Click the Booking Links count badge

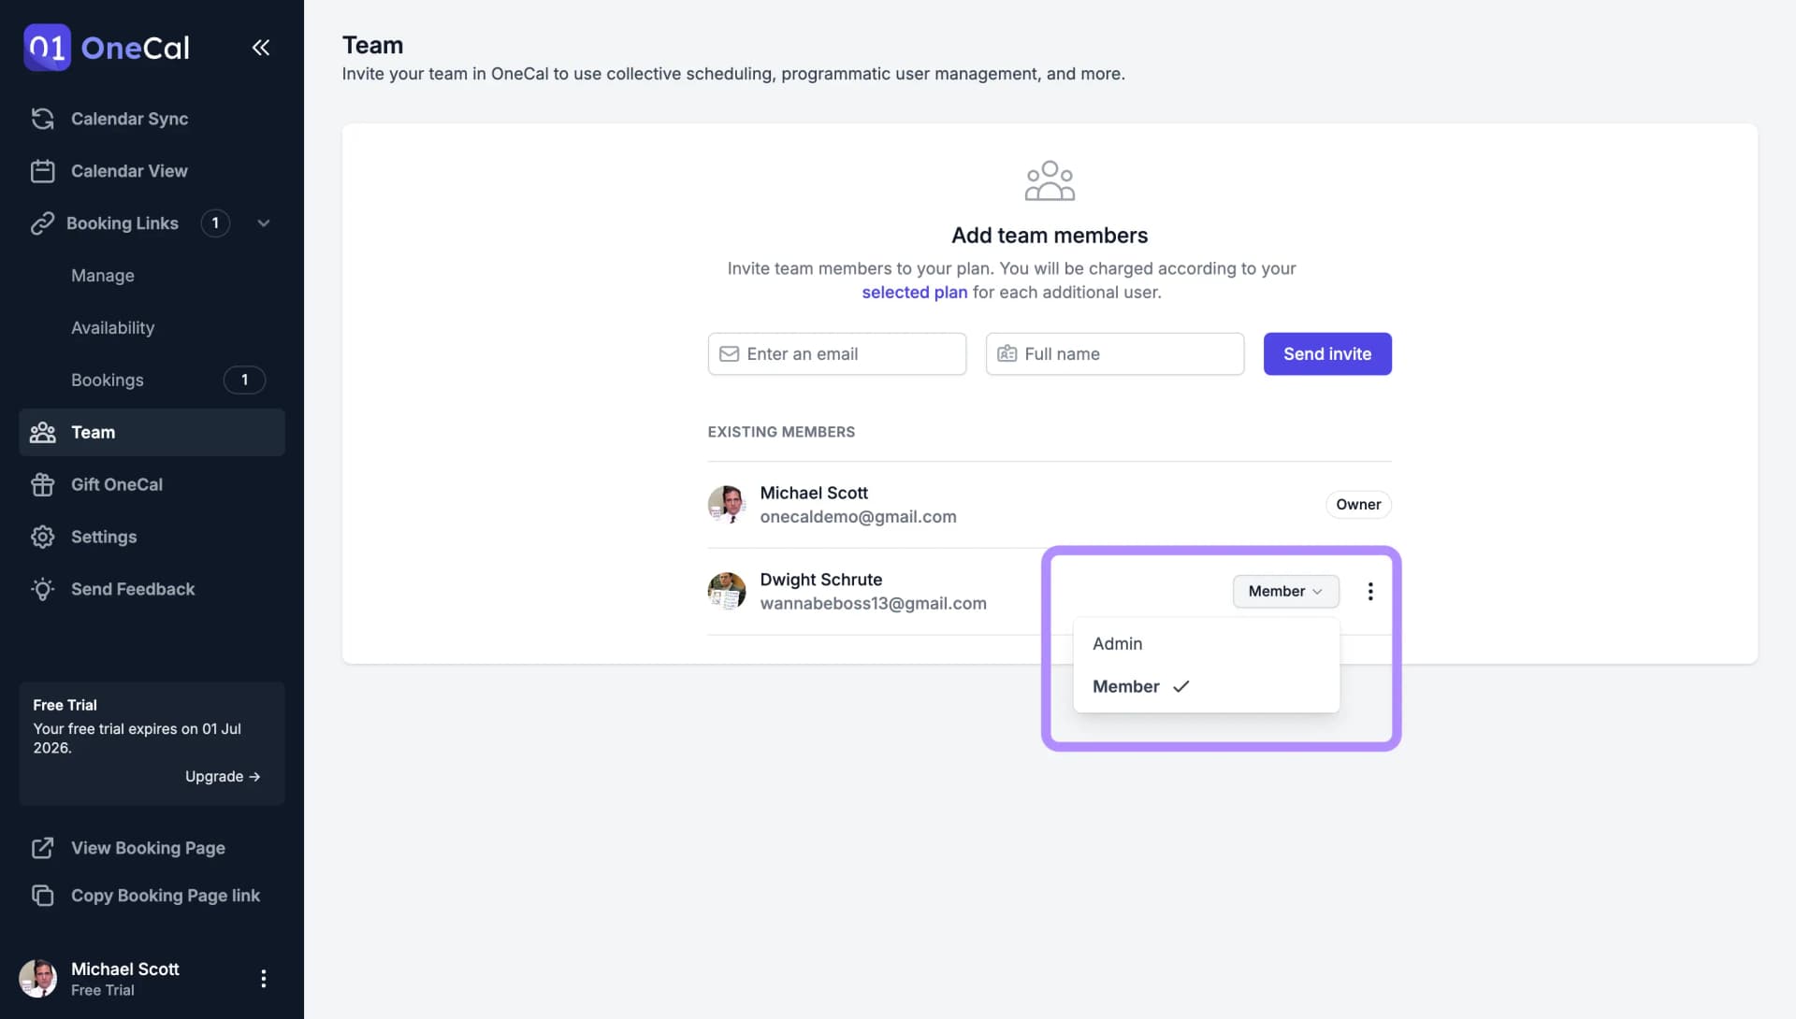pyautogui.click(x=215, y=223)
